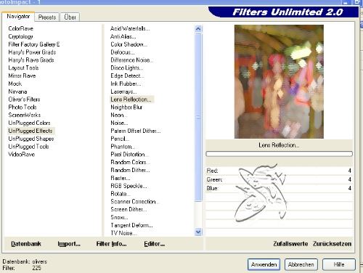The width and height of the screenshot is (363, 273).
Task: Select Harry's Power Grads category
Action: click(32, 52)
